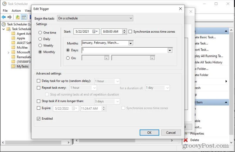The image size is (235, 152).
Task: Open the Months dropdown list
Action: click(130, 43)
